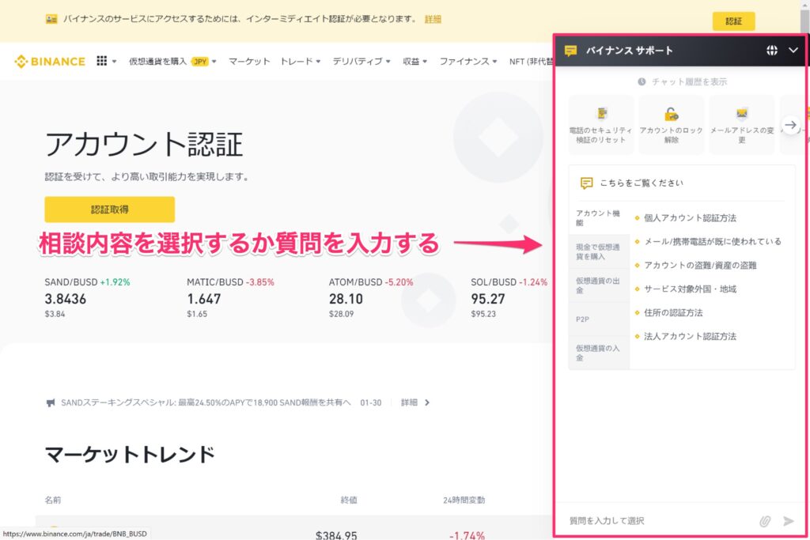This screenshot has width=810, height=540.
Task: Click the 24時間変動 column header
Action: tap(464, 500)
